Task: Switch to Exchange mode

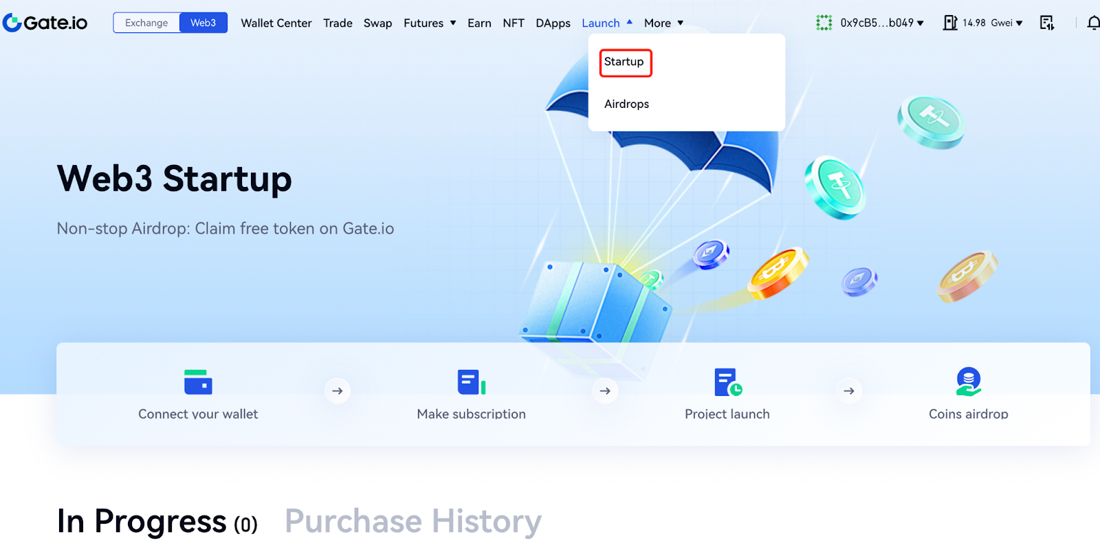Action: (x=146, y=23)
